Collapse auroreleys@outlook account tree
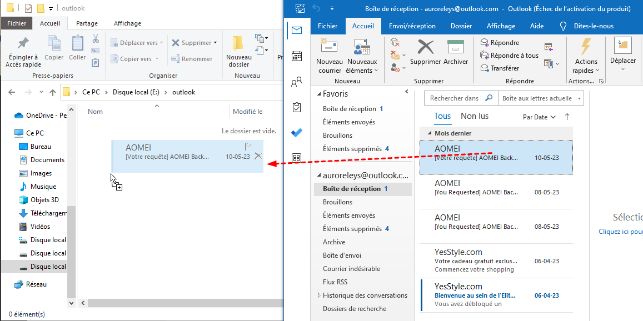643x321 pixels. [x=319, y=175]
